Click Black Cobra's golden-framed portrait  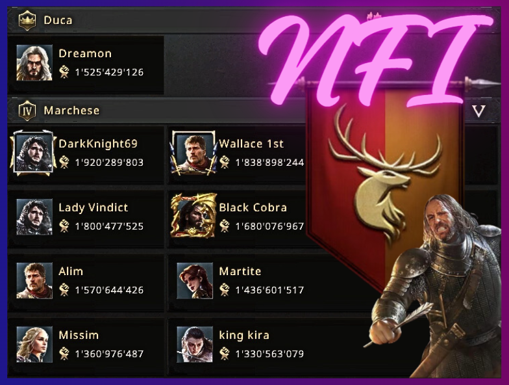tap(194, 217)
